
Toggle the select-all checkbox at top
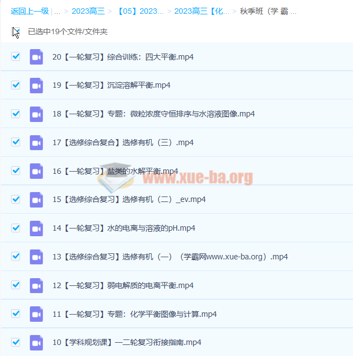point(16,31)
